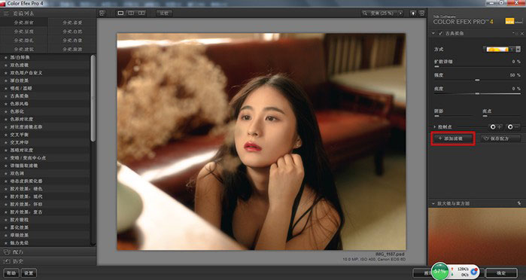Click the 保存配方 save recipe button
This screenshot has width=526, height=280.
[x=500, y=138]
